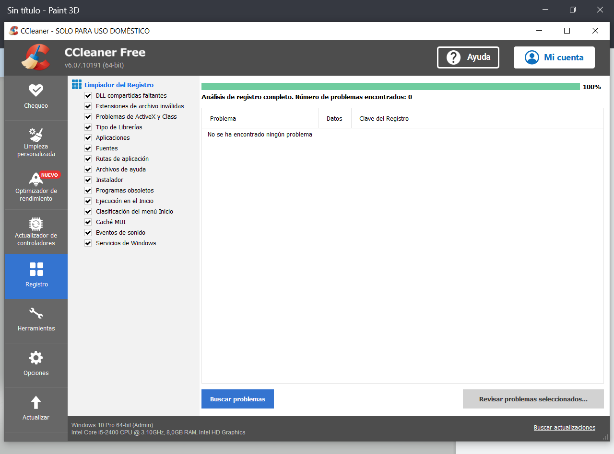Uncheck DLL compartidas faltantes
The image size is (614, 454).
click(x=88, y=96)
